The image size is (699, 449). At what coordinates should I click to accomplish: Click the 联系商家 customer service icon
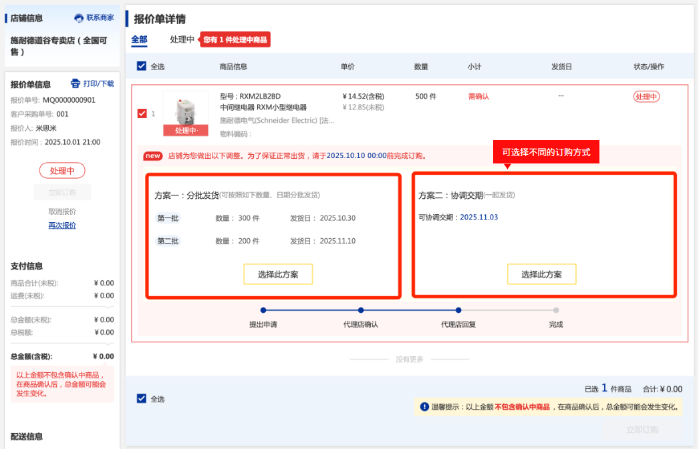79,18
